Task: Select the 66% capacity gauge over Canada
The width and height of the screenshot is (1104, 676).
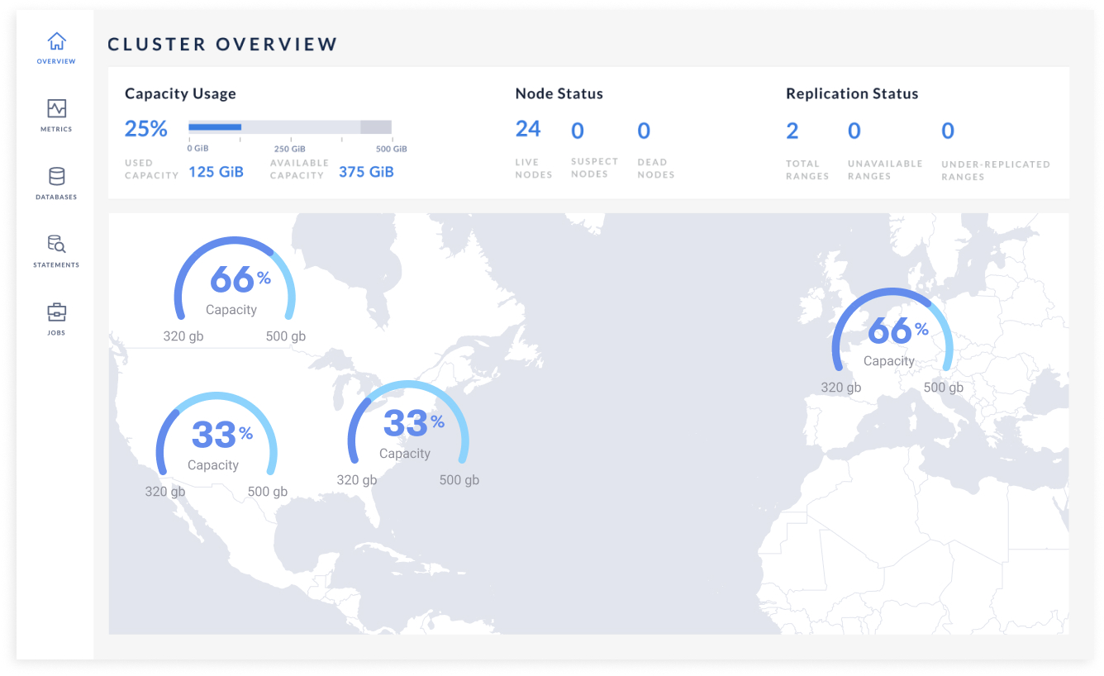Action: point(234,285)
